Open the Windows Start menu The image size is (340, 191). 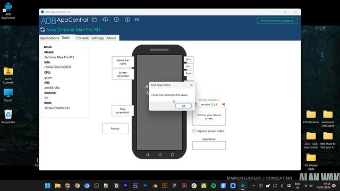(48, 186)
